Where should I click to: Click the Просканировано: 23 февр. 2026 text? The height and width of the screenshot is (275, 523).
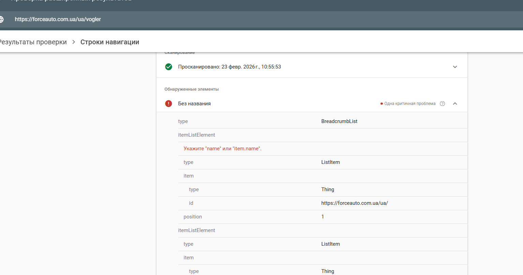tap(229, 67)
